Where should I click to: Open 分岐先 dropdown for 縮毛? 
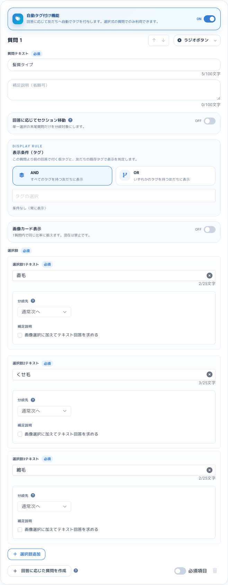44,506
